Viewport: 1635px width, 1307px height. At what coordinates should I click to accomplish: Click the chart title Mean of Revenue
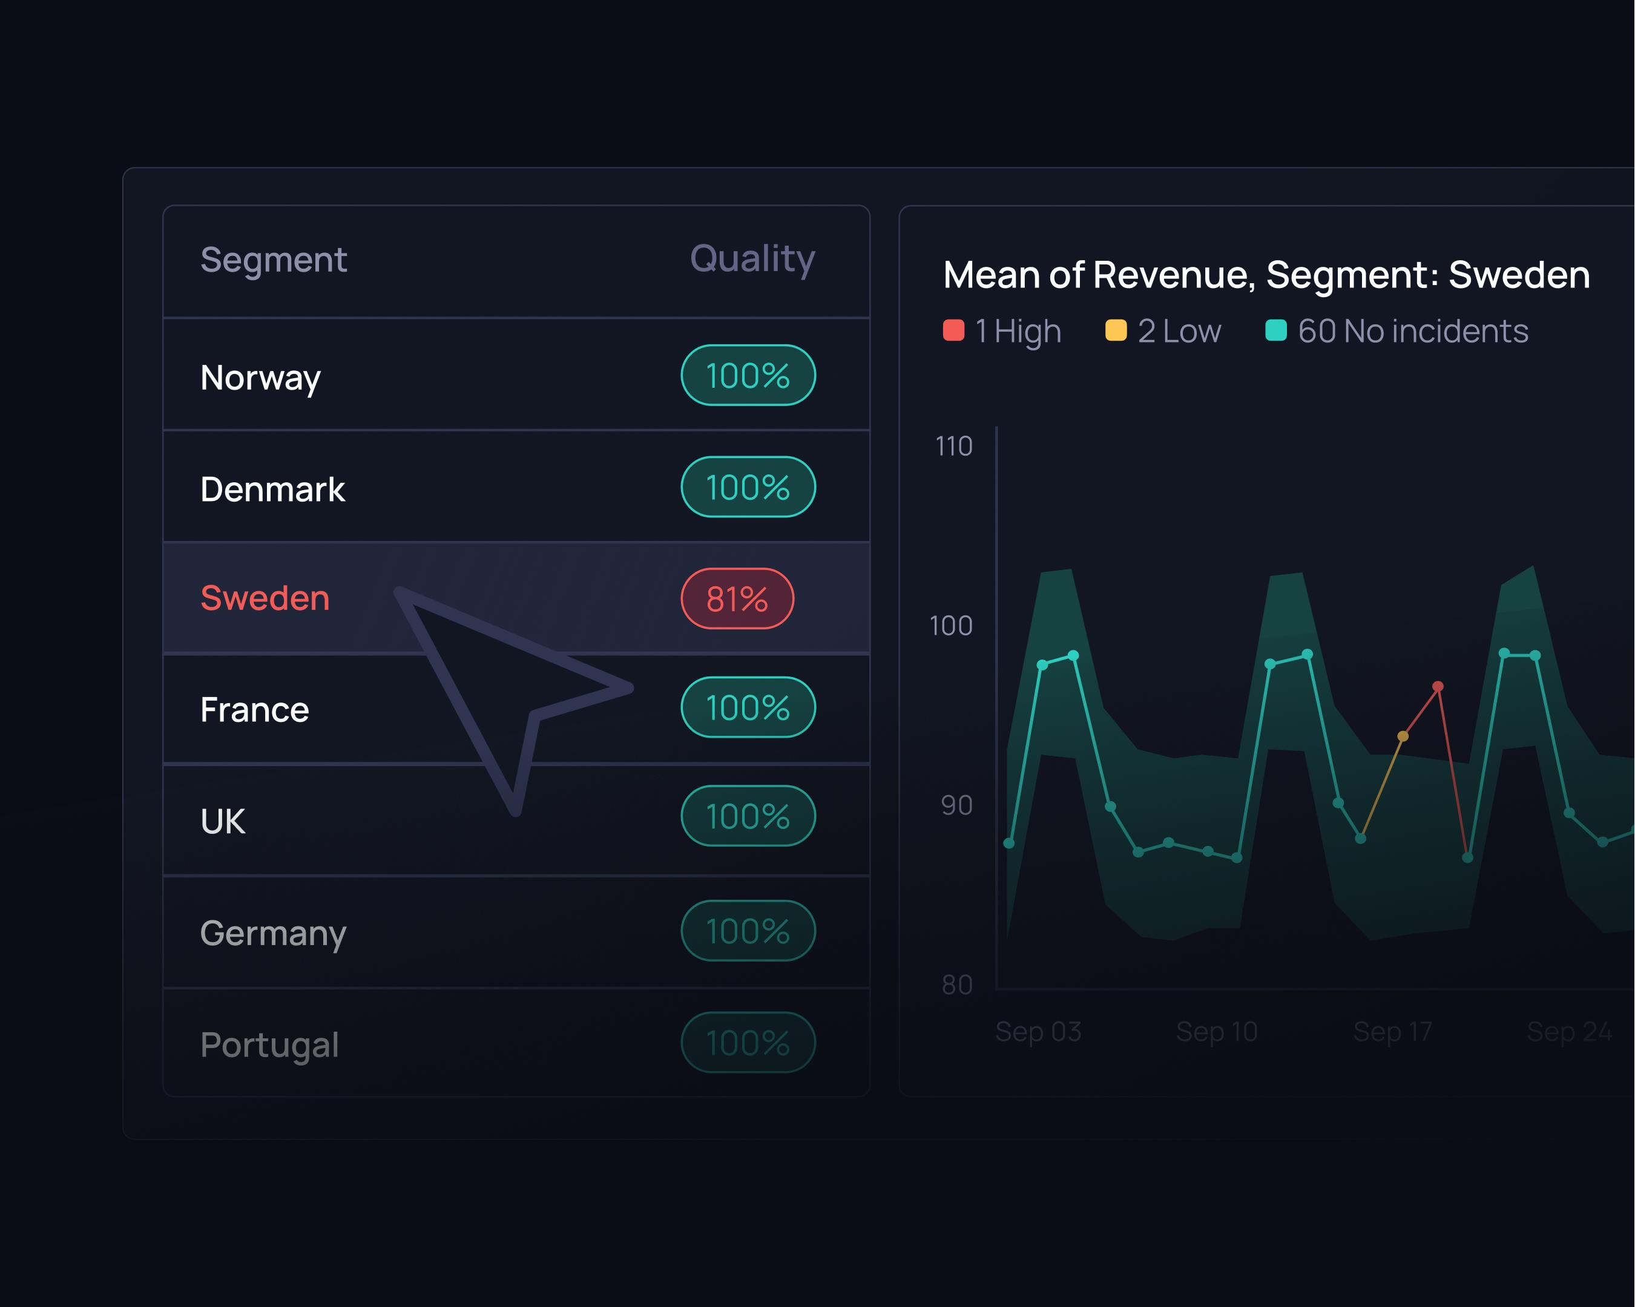pos(1266,275)
